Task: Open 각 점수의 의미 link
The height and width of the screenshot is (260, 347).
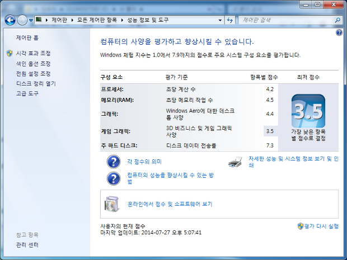Action: click(x=144, y=162)
